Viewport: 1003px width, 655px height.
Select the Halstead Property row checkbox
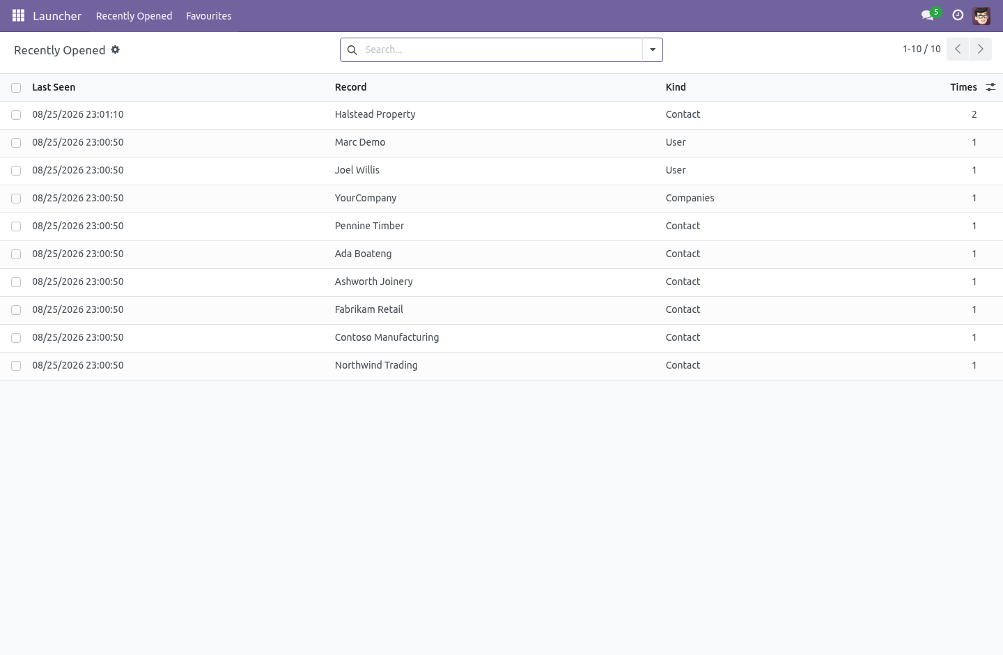[x=16, y=115]
